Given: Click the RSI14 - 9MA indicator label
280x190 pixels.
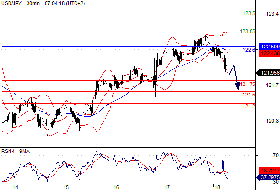Looking at the screenshot, I should pyautogui.click(x=16, y=151).
